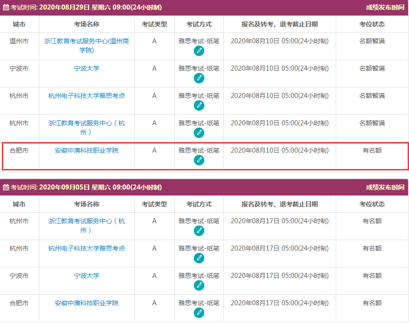The image size is (409, 323).
Task: Click pencil icon for 宁波大学 on August 29
Action: [199, 78]
